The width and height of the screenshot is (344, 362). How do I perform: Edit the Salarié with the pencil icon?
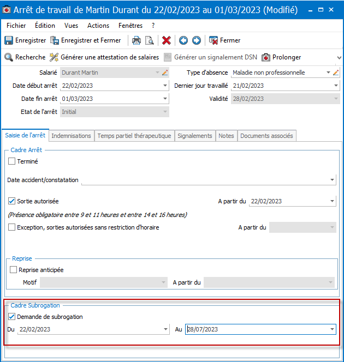click(x=165, y=73)
